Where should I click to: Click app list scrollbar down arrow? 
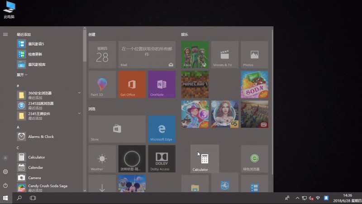coord(85,190)
